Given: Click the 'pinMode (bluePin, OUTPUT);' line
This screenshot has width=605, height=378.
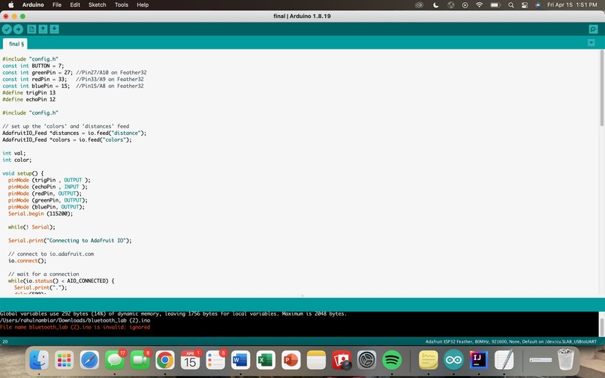Looking at the screenshot, I should click(47, 207).
